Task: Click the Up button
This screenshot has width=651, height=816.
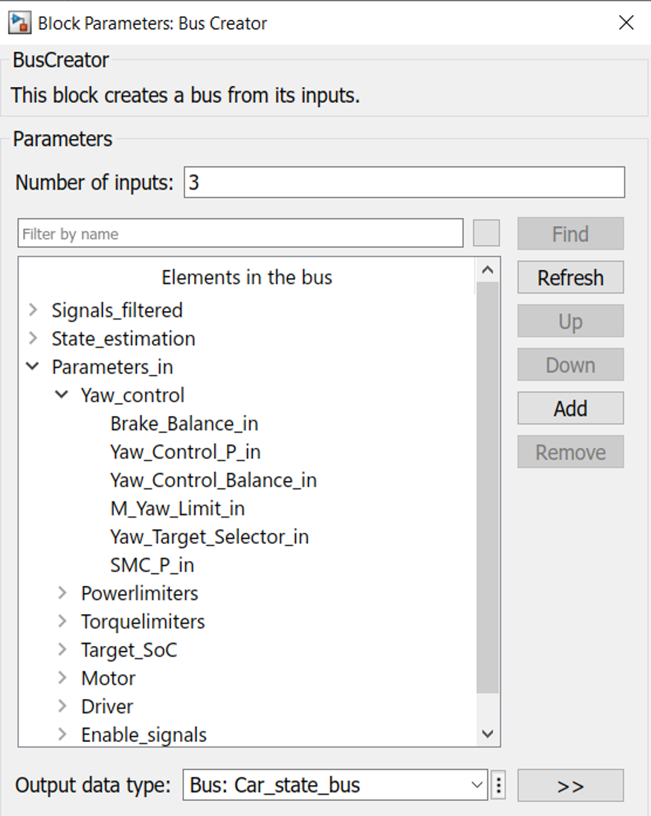Action: pyautogui.click(x=571, y=321)
